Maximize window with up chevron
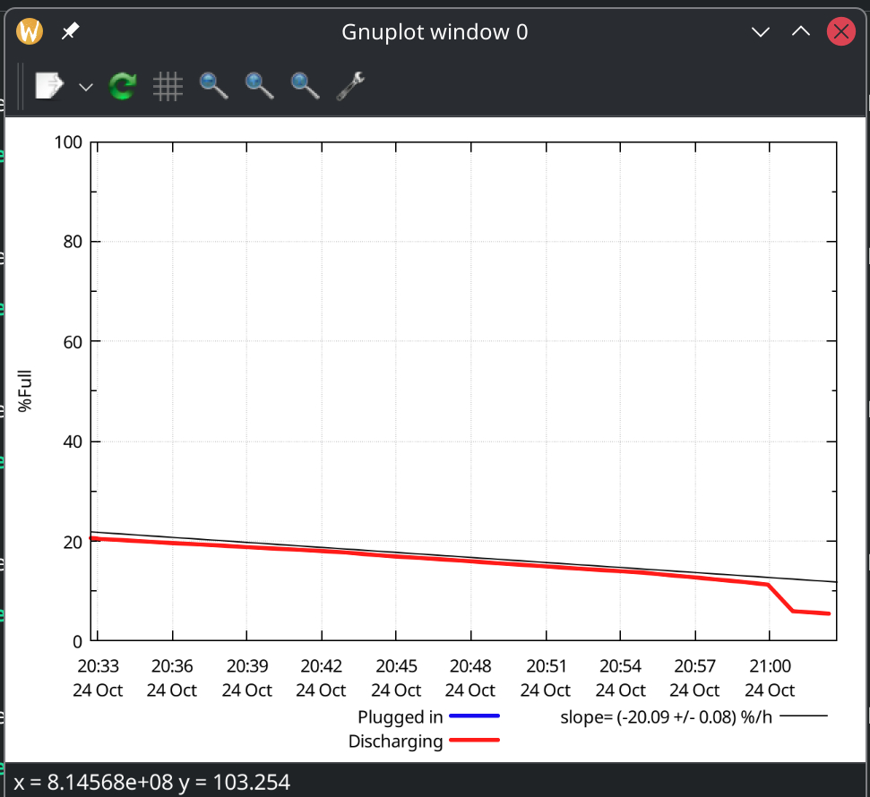This screenshot has width=870, height=797. [x=801, y=32]
